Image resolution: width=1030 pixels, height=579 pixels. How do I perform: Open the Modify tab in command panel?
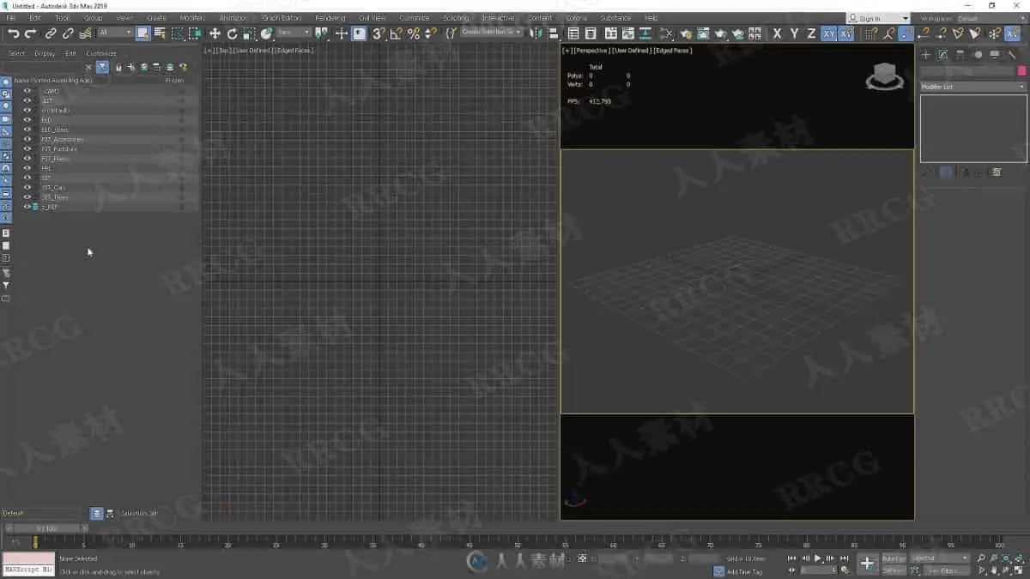pos(942,54)
